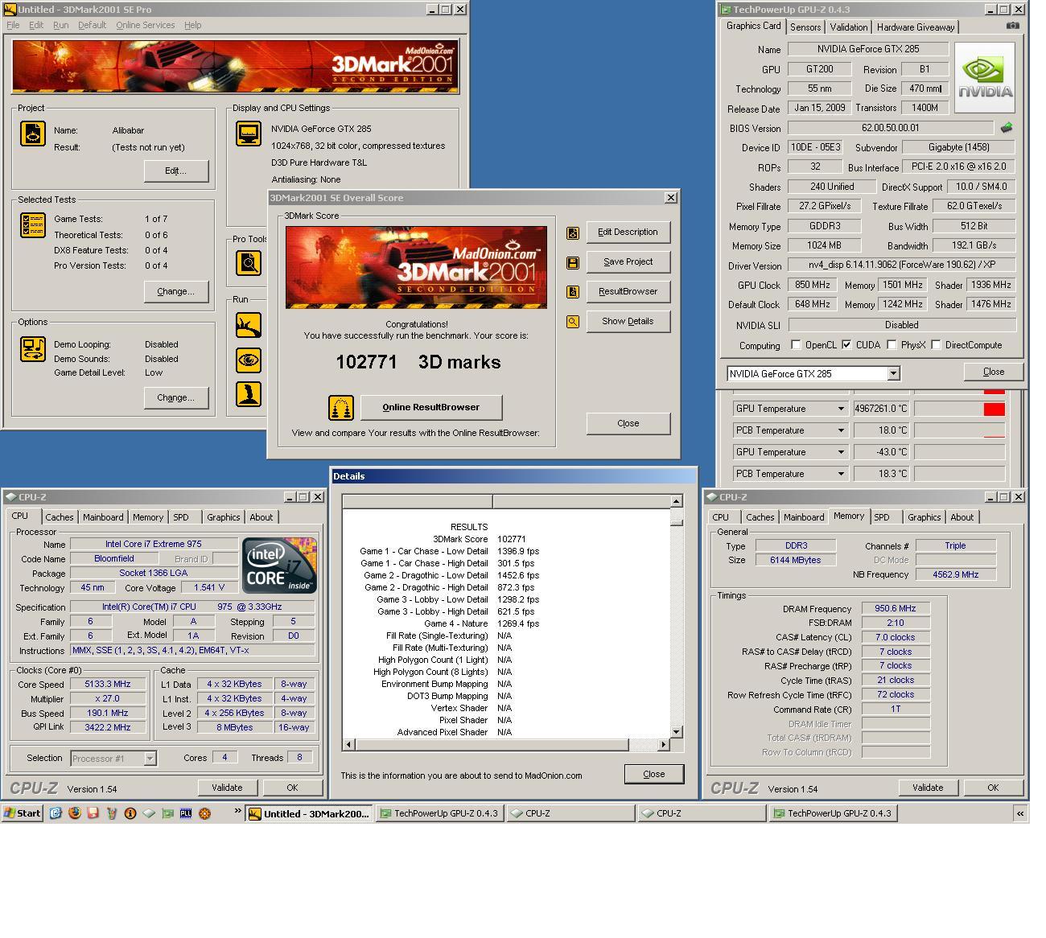Open the Hardware Giveaway tab in GPU-Z
The width and height of the screenshot is (1046, 938).
pos(916,27)
